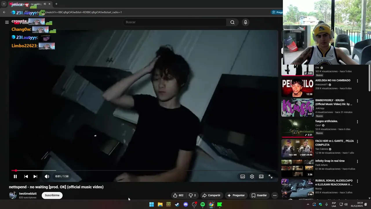Open File Explorer from taskbar
Screen dimensions: 371x209
coord(160,204)
